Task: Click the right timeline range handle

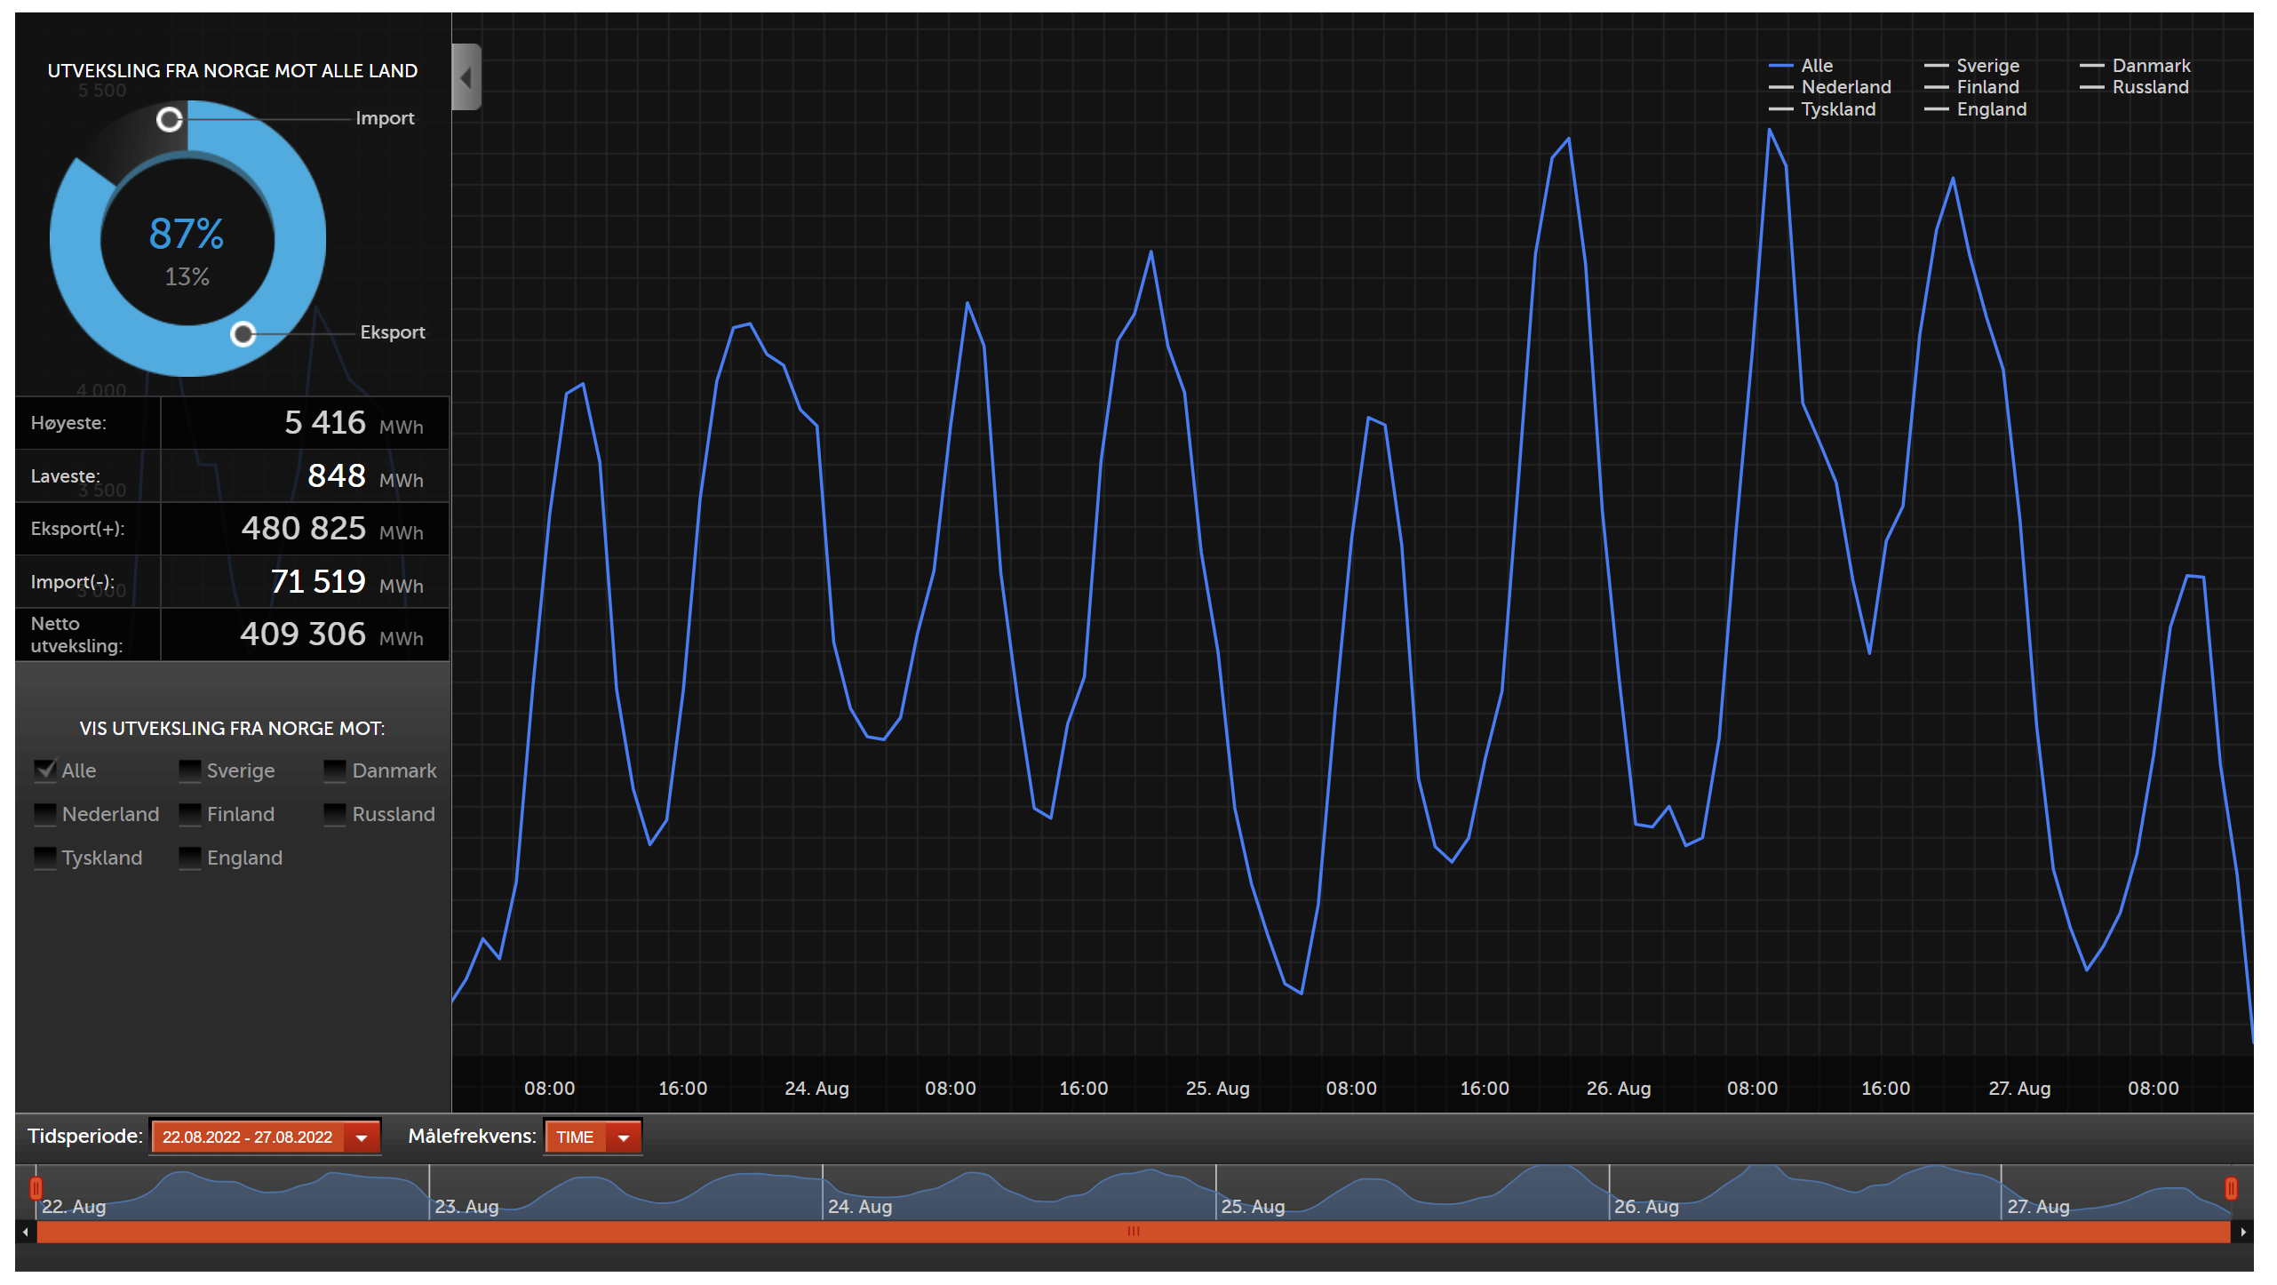Action: (2231, 1188)
